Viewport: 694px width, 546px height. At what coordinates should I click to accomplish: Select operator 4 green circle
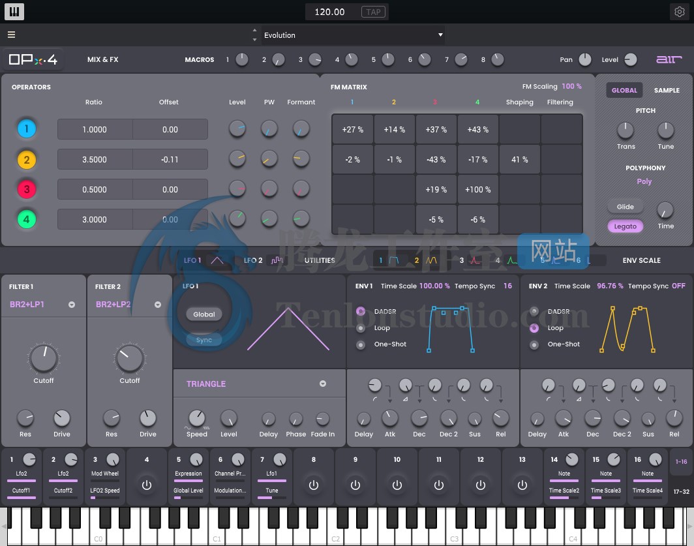pyautogui.click(x=27, y=219)
